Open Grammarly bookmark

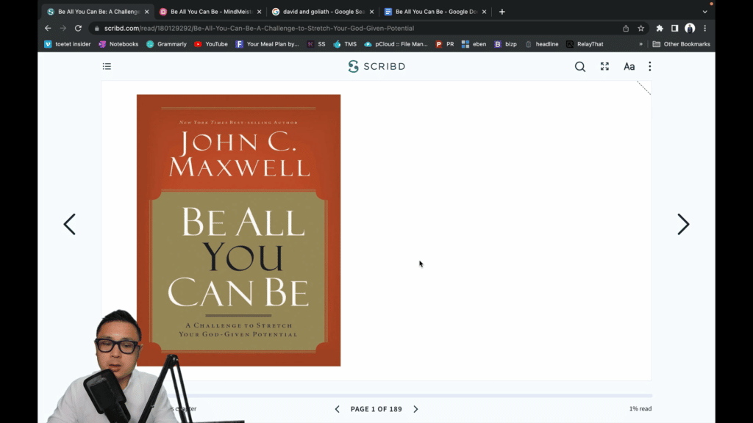point(167,44)
